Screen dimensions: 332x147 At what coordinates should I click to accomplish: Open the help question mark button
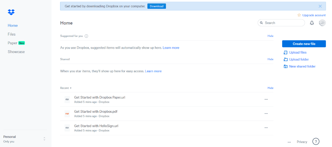pyautogui.click(x=316, y=142)
